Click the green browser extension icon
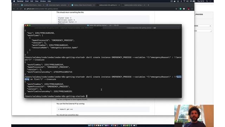This screenshot has height=127, width=225. 180,9
